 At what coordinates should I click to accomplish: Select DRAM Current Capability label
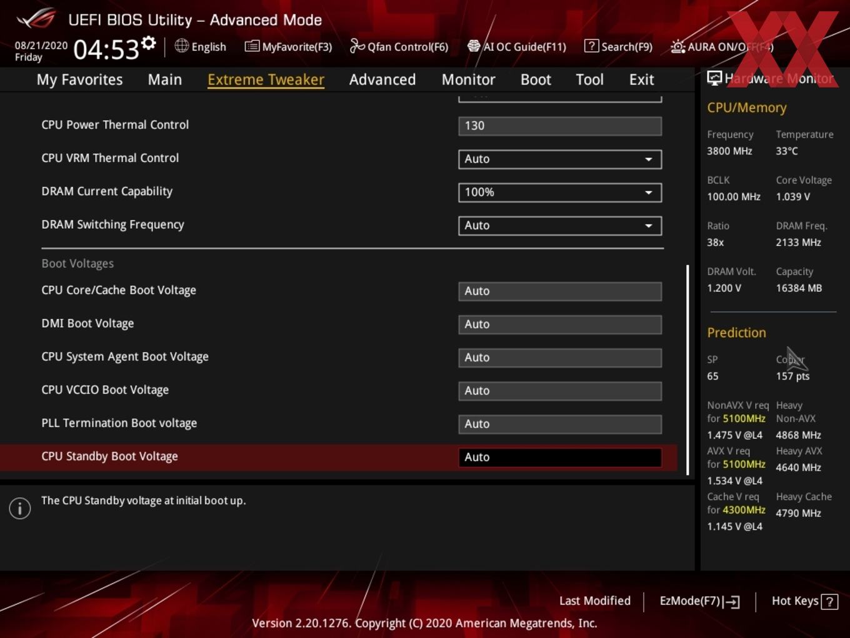[x=107, y=191]
